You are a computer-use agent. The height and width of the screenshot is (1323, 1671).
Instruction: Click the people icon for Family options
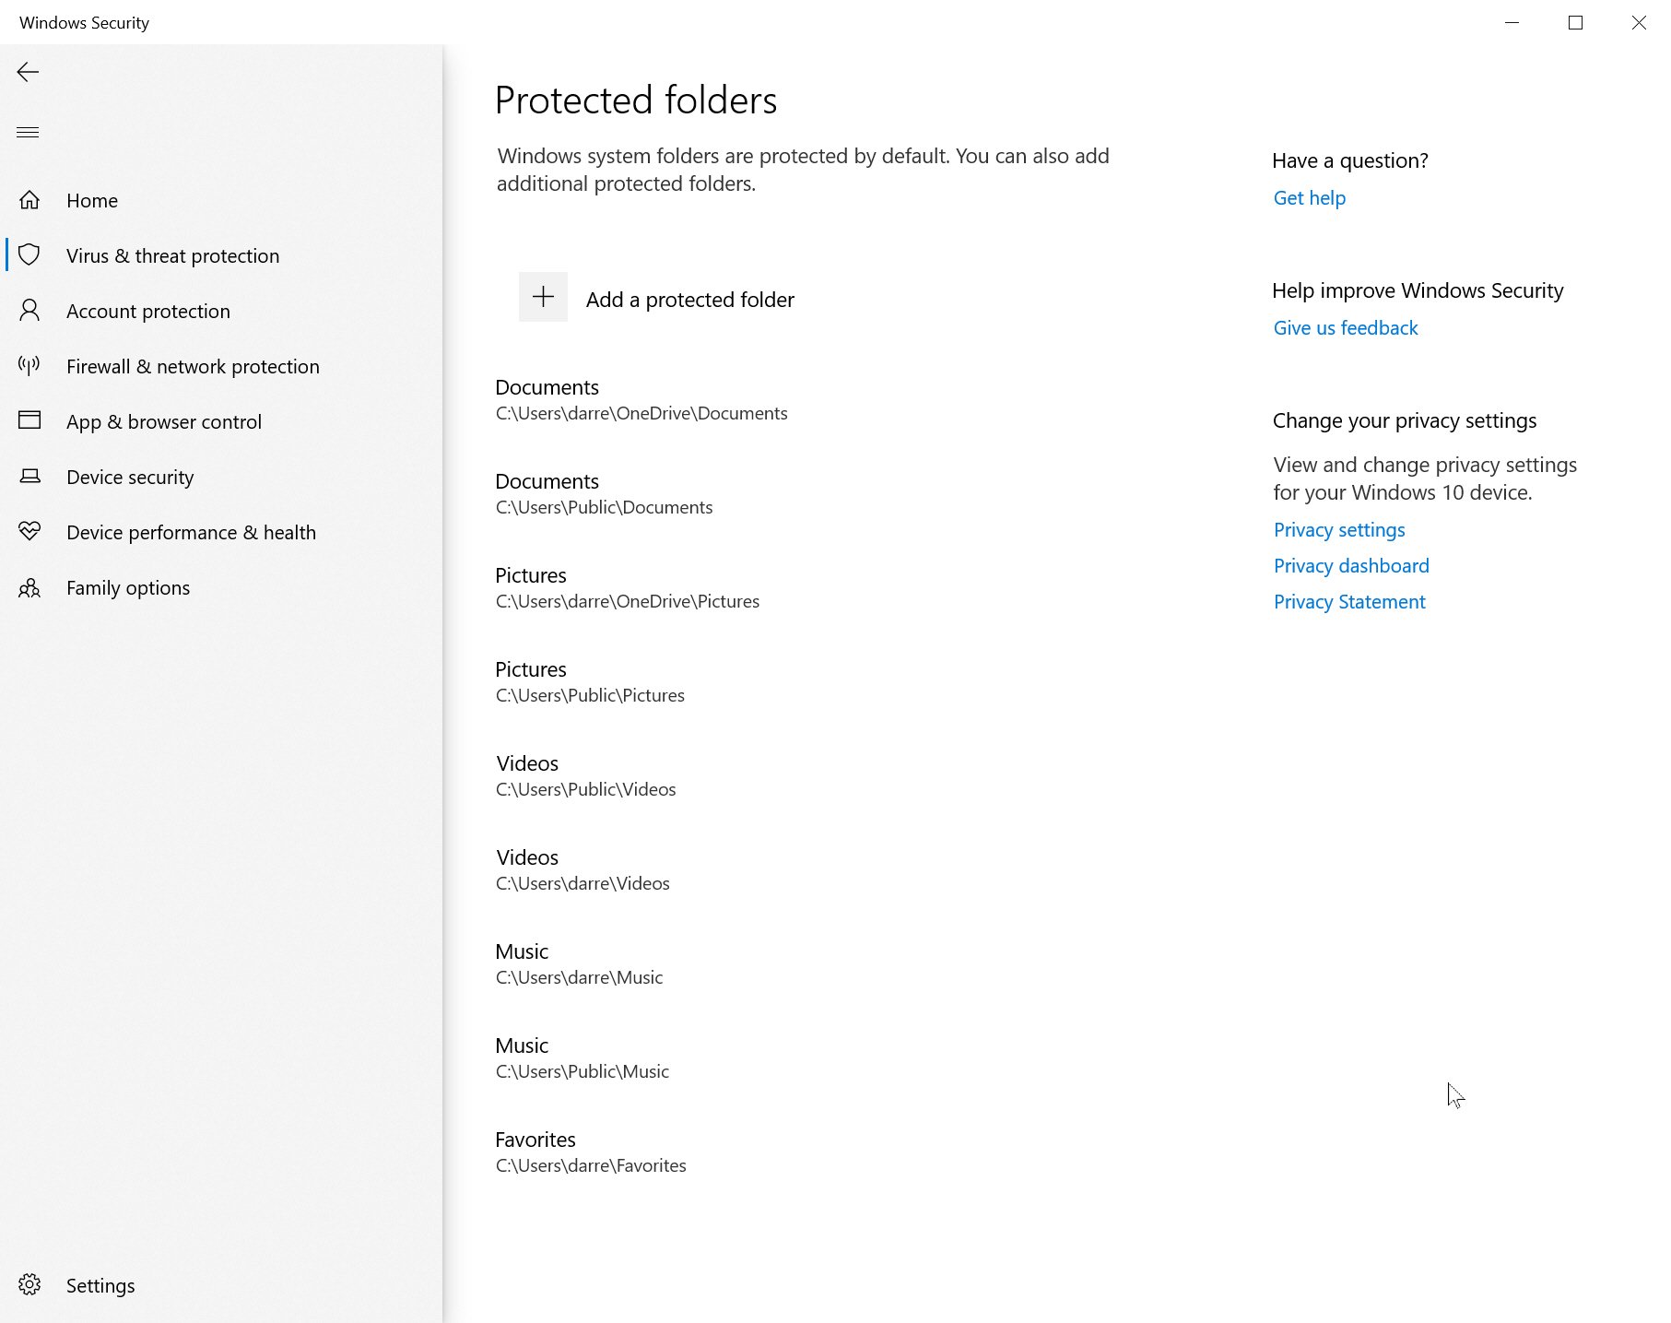(29, 587)
